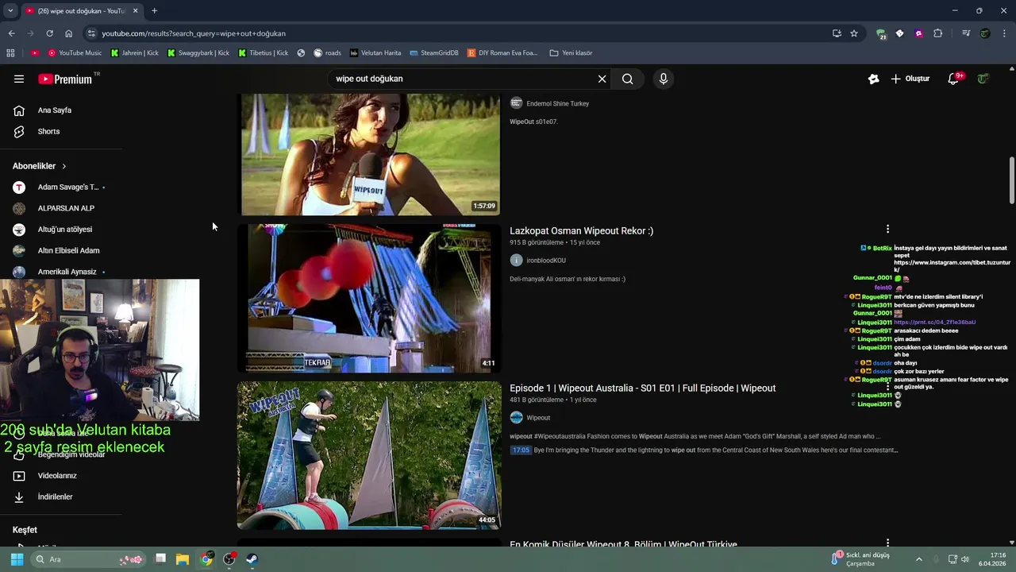Open the account avatar menu on YouTube
Image resolution: width=1016 pixels, height=572 pixels.
[x=983, y=79]
